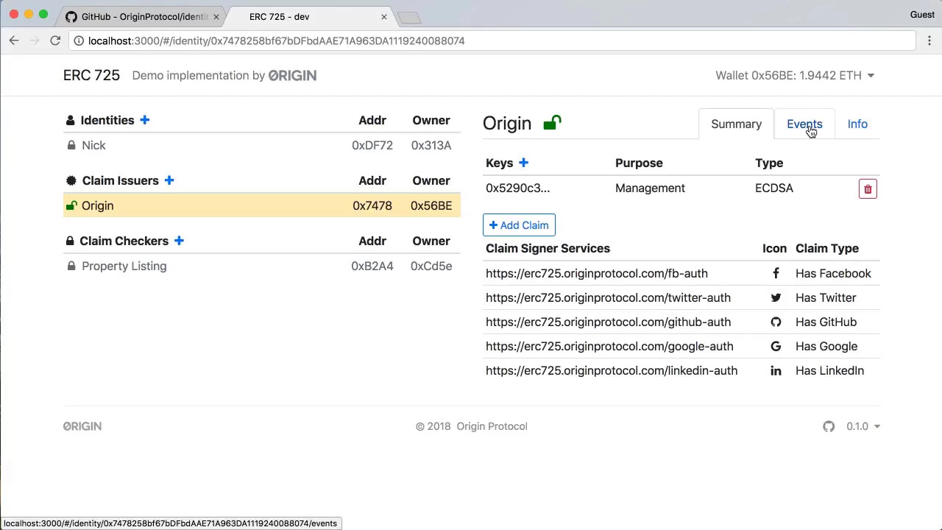942x530 pixels.
Task: Click the unlock icon in Origin row
Action: click(x=71, y=205)
